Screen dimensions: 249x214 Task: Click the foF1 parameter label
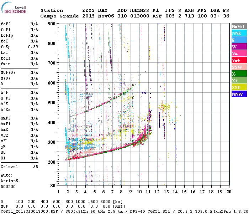click(6, 30)
